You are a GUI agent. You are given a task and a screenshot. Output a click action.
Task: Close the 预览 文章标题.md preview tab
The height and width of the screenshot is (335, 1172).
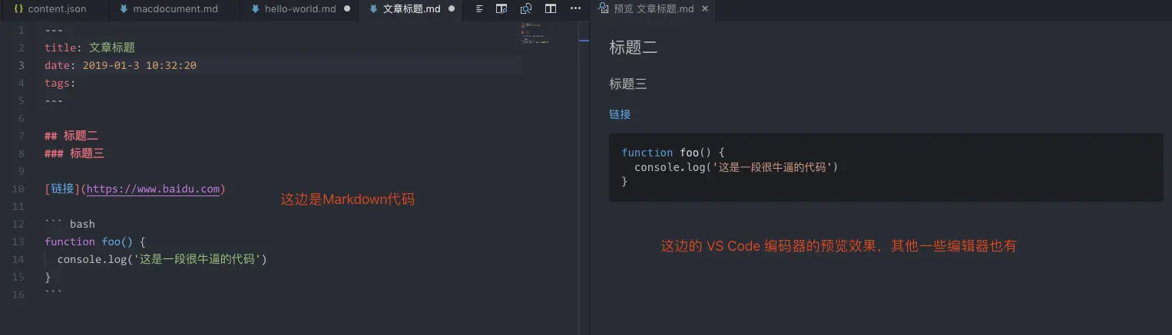(x=705, y=9)
